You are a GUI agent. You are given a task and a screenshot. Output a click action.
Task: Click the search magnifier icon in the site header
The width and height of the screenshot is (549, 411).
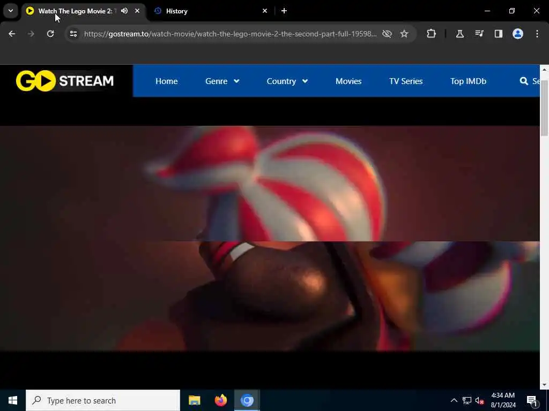524,81
